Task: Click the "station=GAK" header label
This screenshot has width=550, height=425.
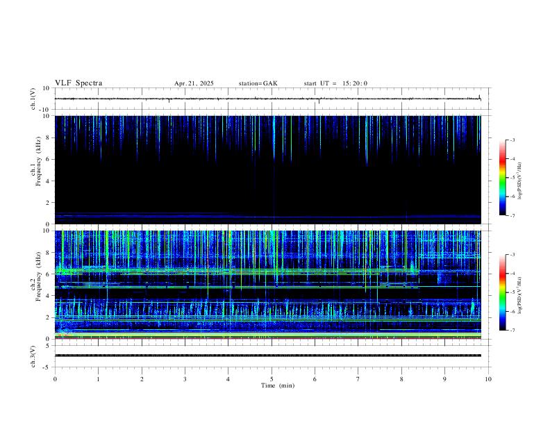Action: [x=258, y=83]
